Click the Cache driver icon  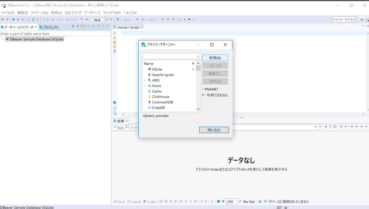tap(149, 91)
